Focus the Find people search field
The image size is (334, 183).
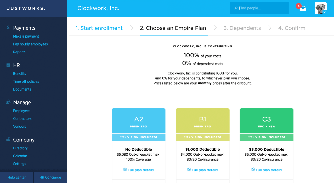(x=259, y=8)
